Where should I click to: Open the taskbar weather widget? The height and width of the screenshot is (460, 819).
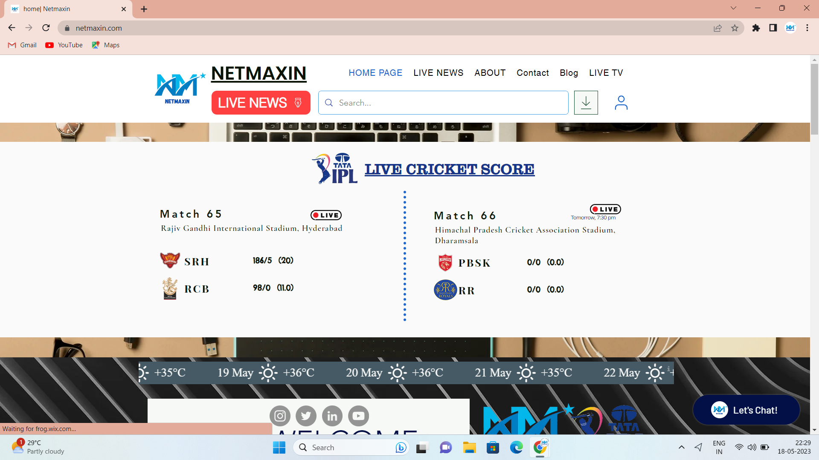pos(38,447)
